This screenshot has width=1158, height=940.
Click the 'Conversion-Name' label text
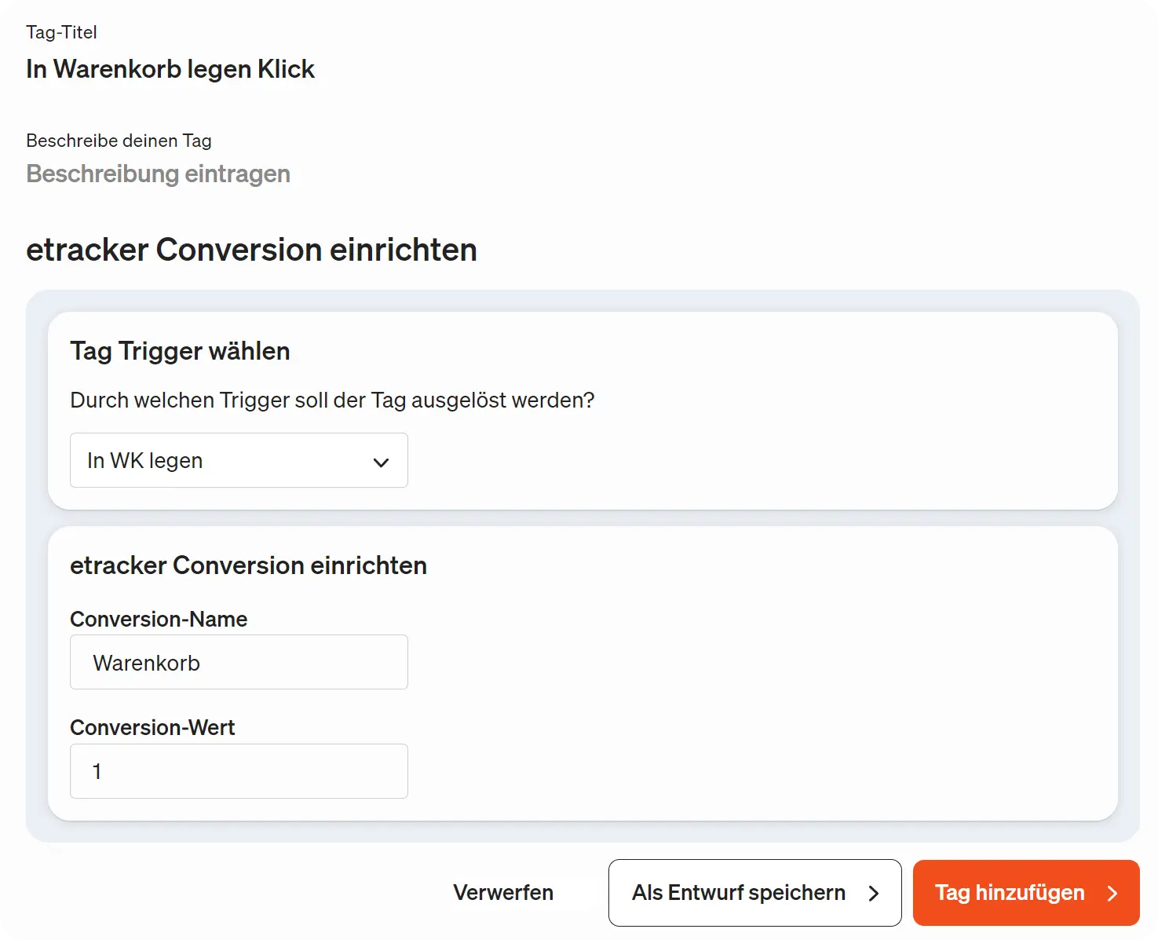pyautogui.click(x=159, y=619)
